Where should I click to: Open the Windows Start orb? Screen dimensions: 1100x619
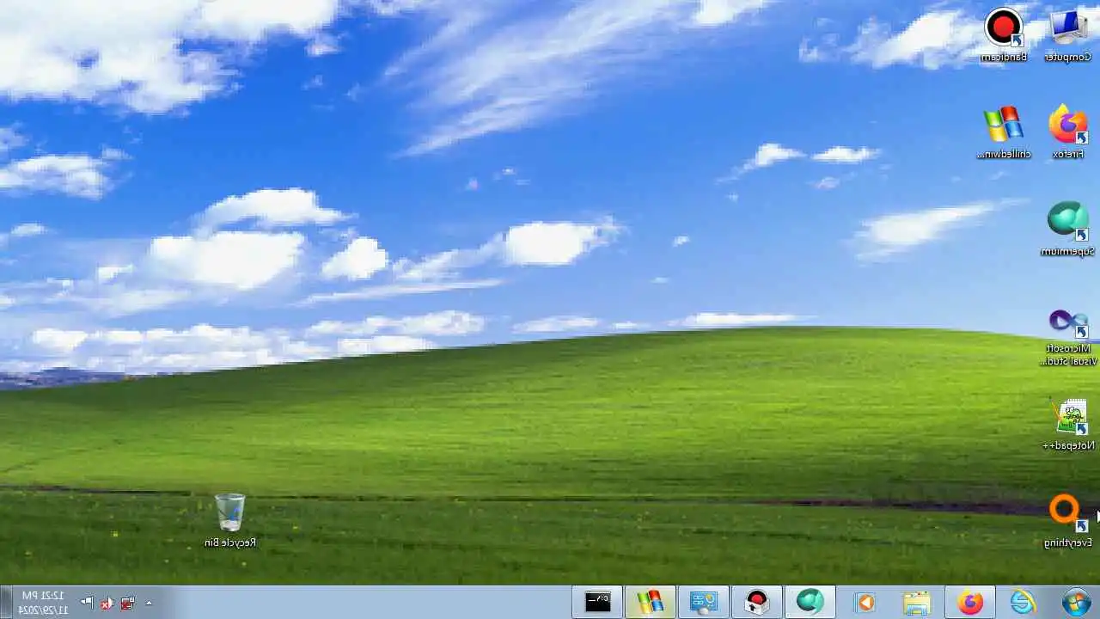(1076, 602)
